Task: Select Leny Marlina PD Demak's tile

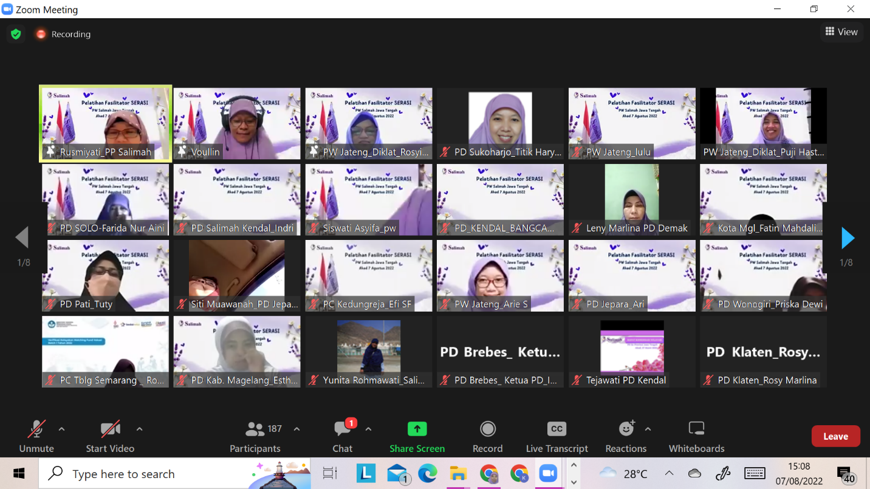Action: 632,200
